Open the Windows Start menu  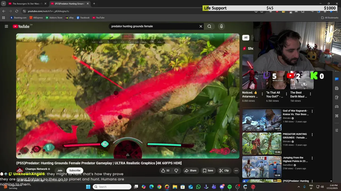pyautogui.click(x=88, y=187)
